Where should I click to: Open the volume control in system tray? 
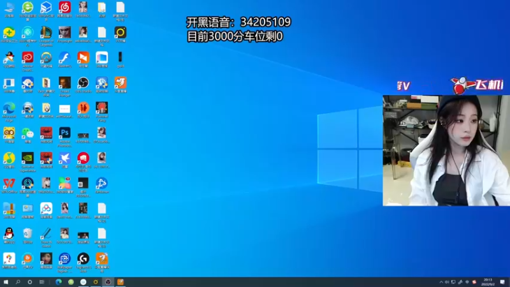pyautogui.click(x=447, y=282)
